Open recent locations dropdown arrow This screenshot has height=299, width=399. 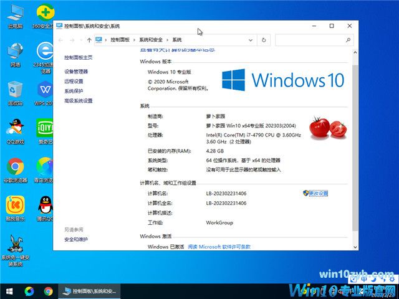coord(81,40)
